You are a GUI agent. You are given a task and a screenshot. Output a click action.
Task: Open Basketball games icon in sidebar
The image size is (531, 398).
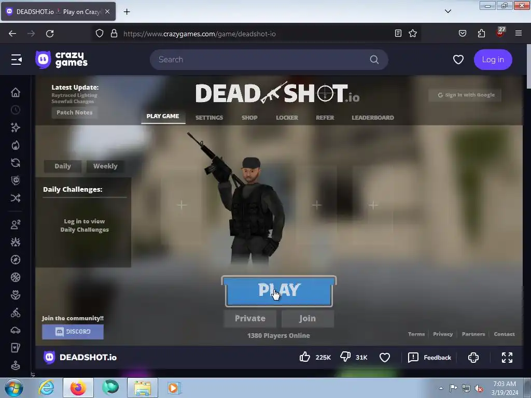16,277
